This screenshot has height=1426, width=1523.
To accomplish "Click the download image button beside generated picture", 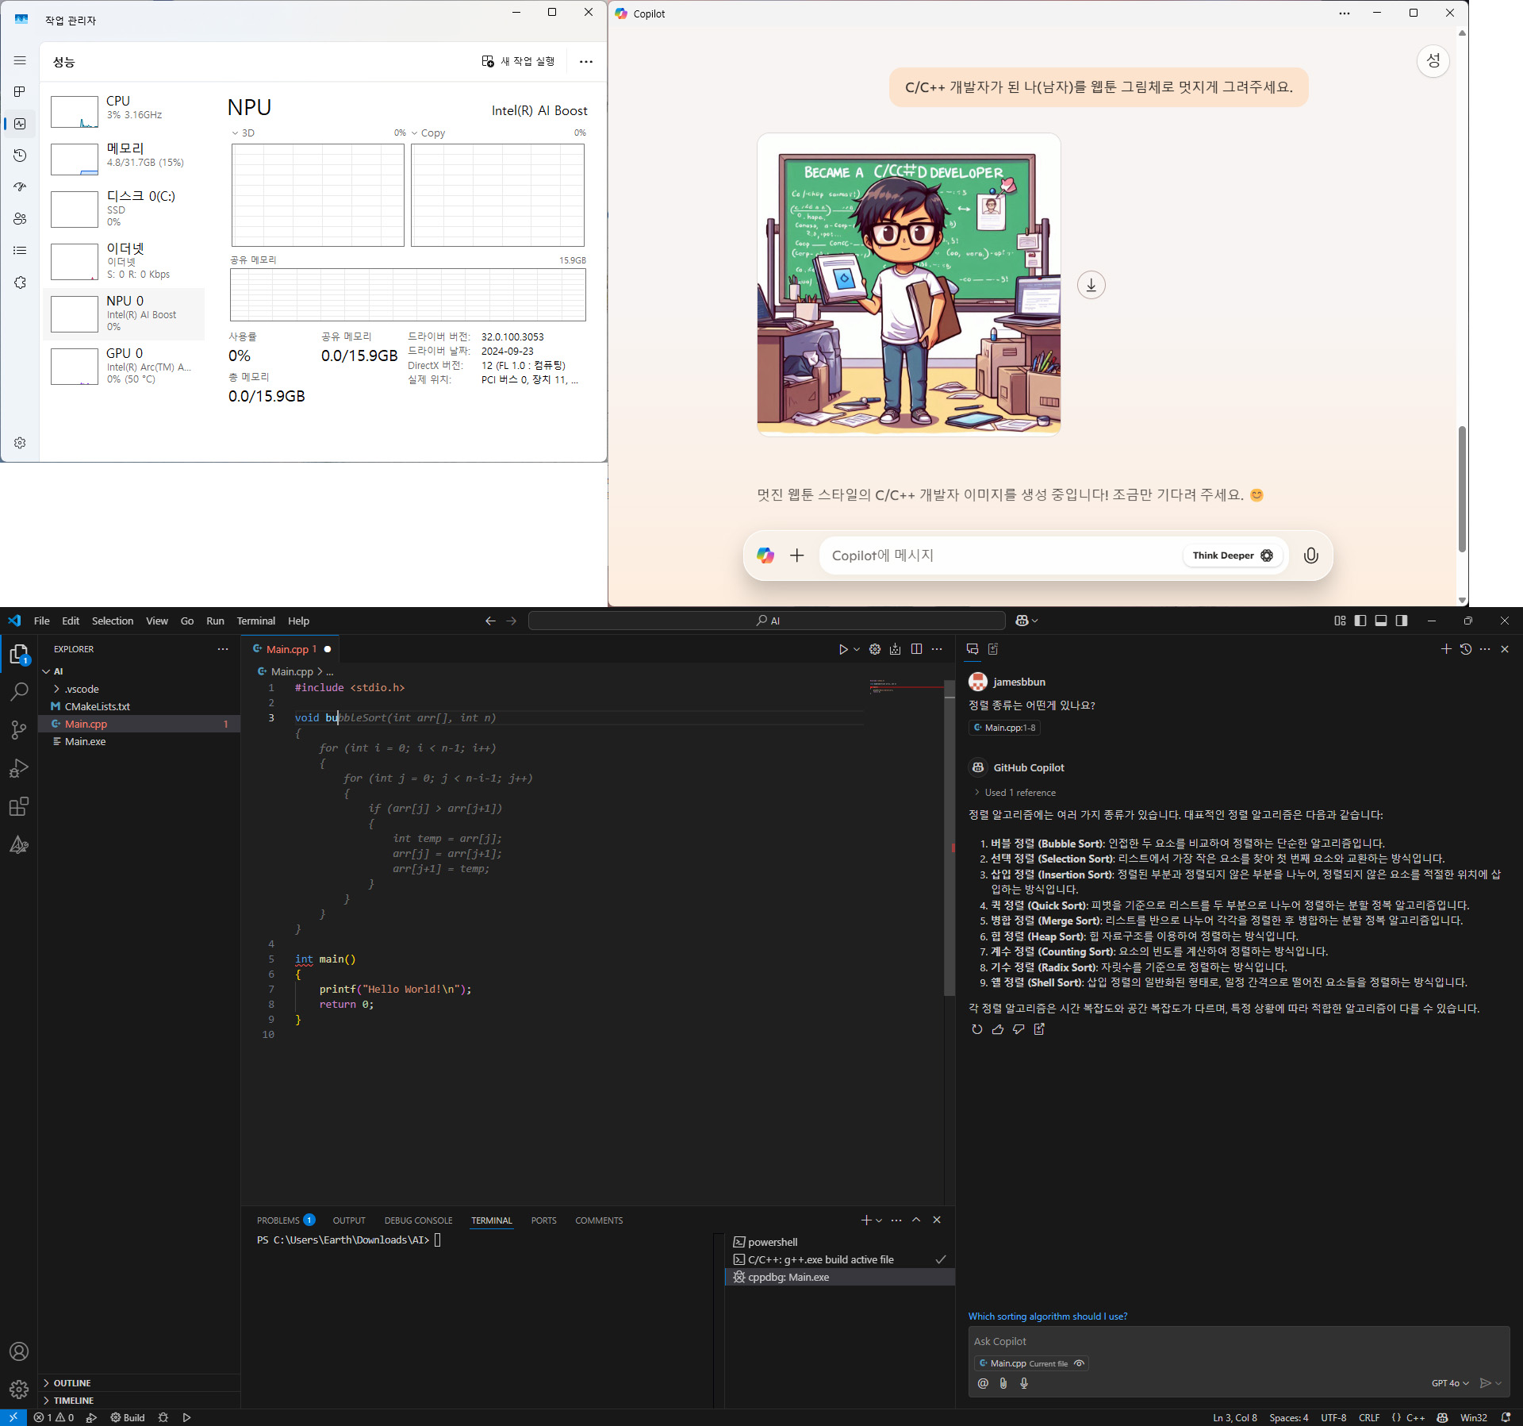I will [1091, 285].
